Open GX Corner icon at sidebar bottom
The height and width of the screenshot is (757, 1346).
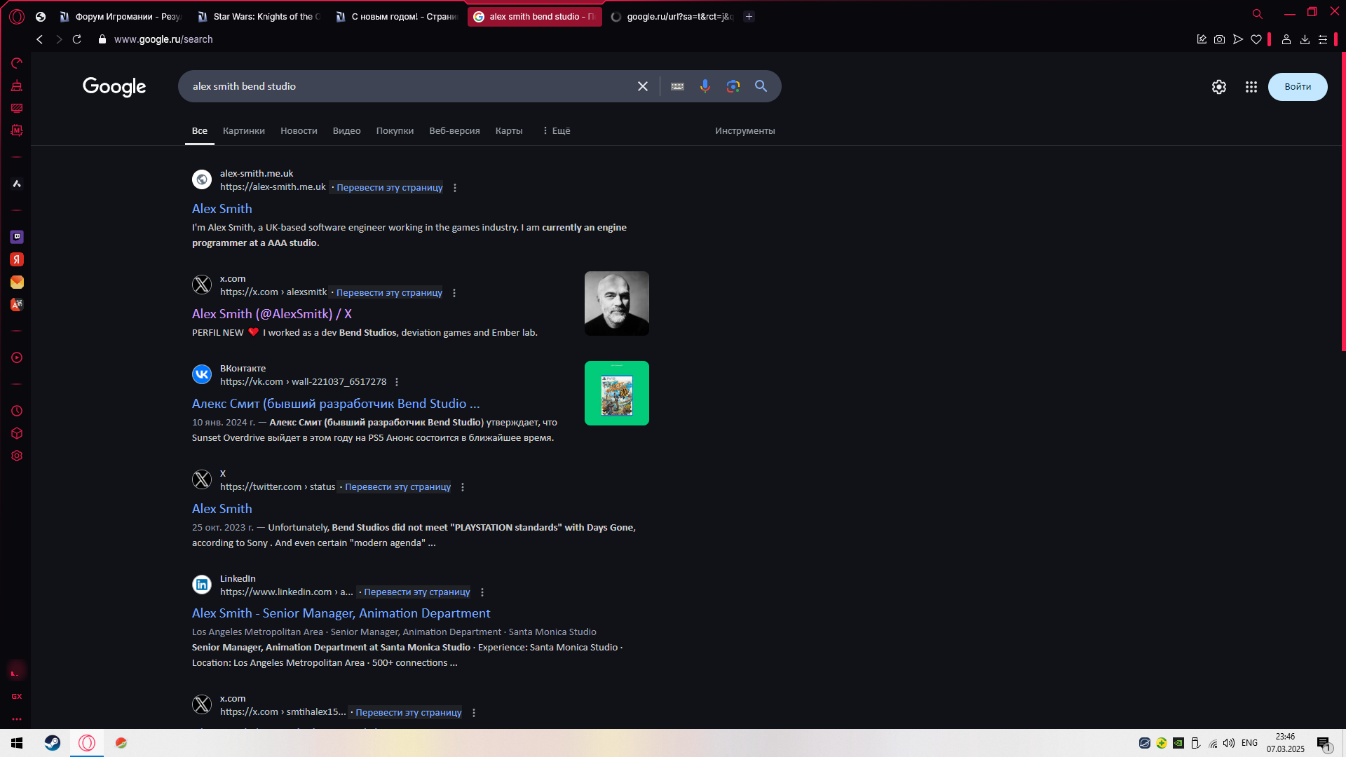pyautogui.click(x=17, y=696)
